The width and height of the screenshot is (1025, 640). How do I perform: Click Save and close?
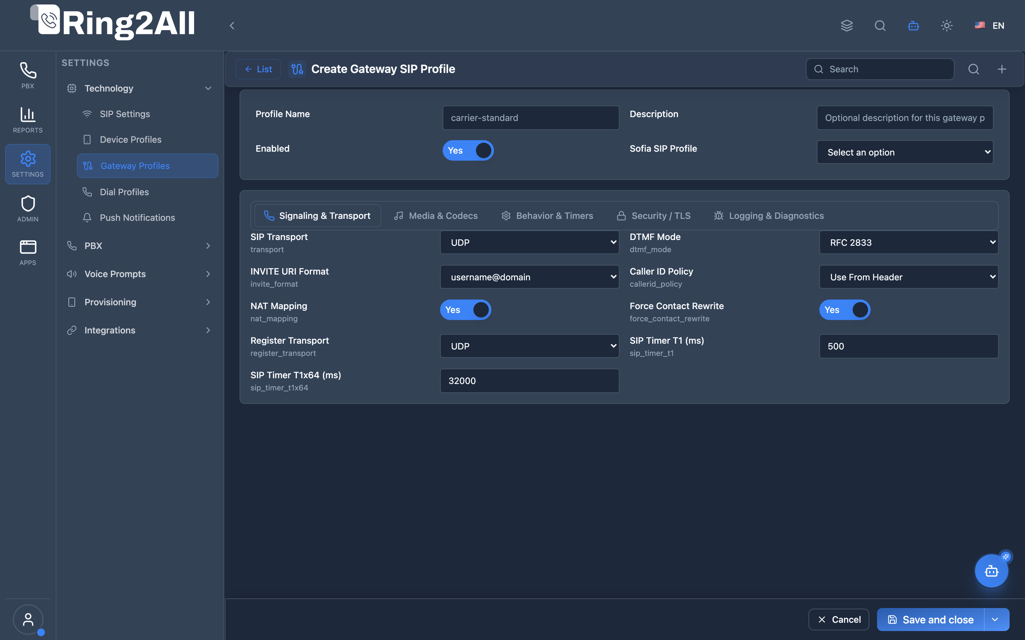click(931, 619)
